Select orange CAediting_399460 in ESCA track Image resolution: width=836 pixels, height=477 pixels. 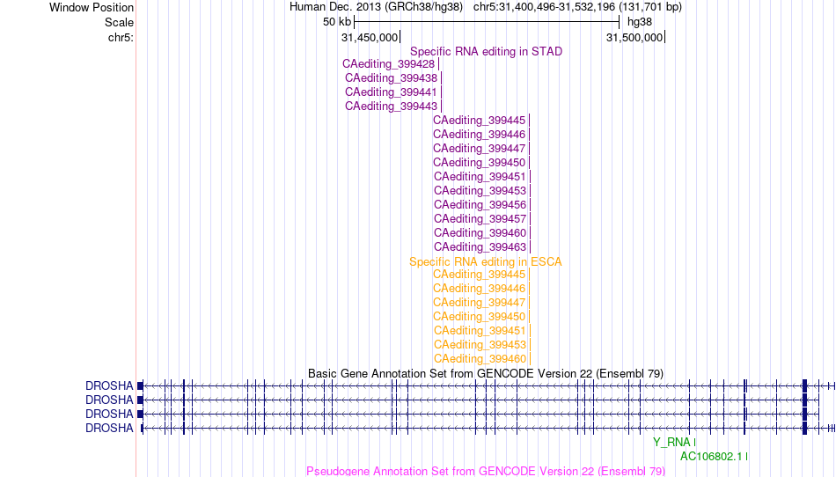(x=480, y=359)
